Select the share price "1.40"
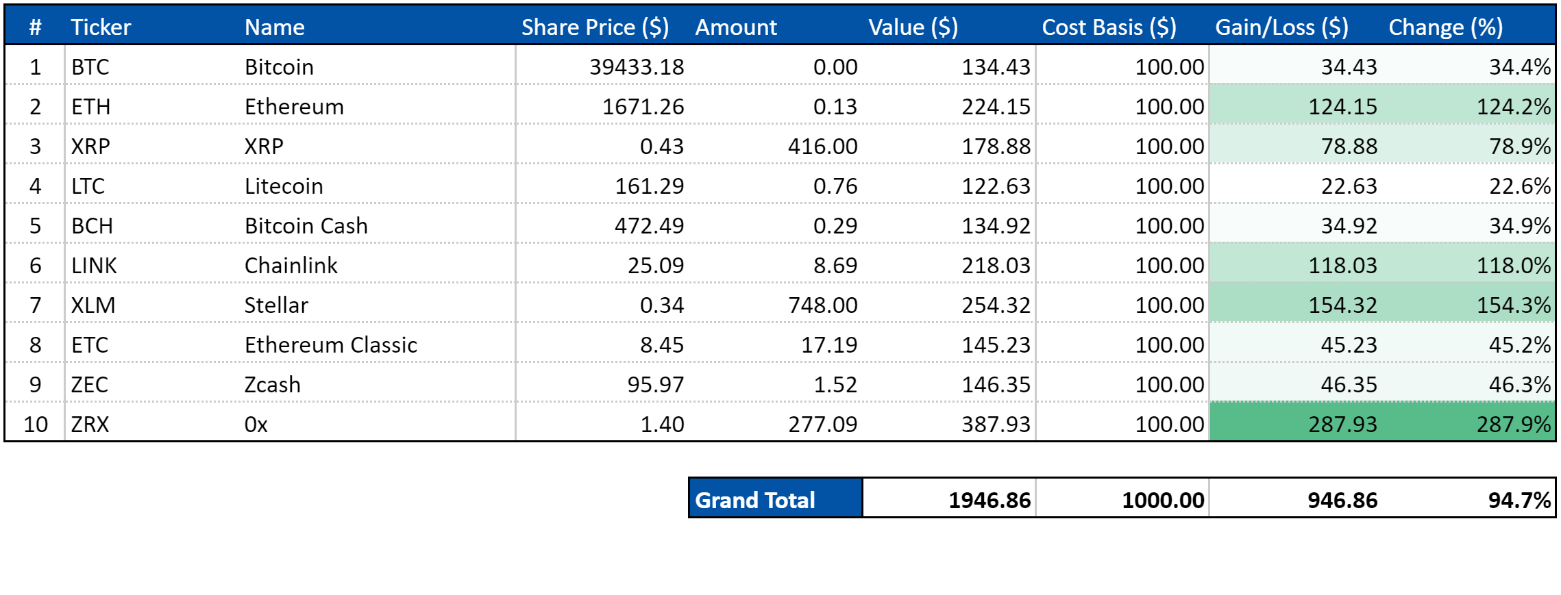Screen dimensions: 1561x595 (x=662, y=425)
